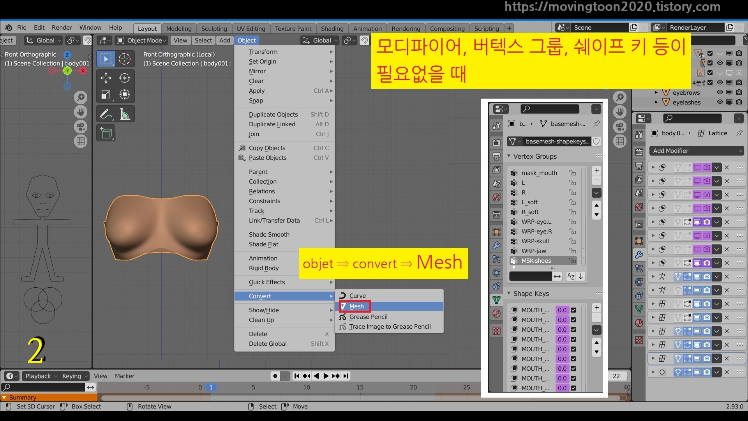Click Marker in timeline header
The width and height of the screenshot is (748, 421).
coord(125,376)
